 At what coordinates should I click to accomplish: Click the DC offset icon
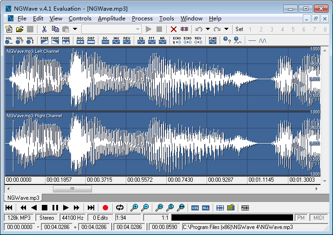coord(105,40)
